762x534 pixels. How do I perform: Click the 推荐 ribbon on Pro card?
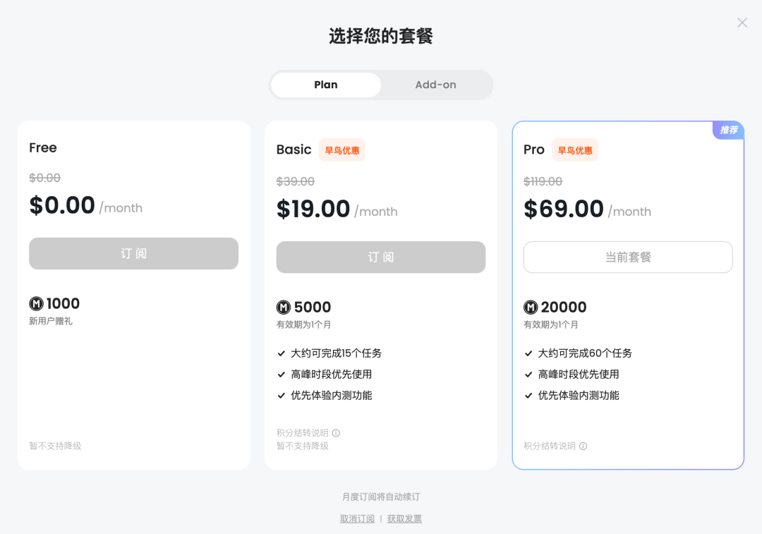pyautogui.click(x=729, y=130)
